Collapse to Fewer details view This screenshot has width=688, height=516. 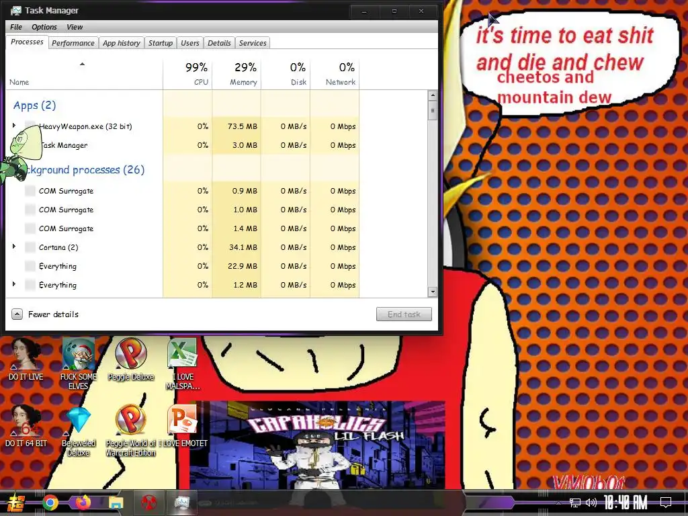[x=45, y=314]
